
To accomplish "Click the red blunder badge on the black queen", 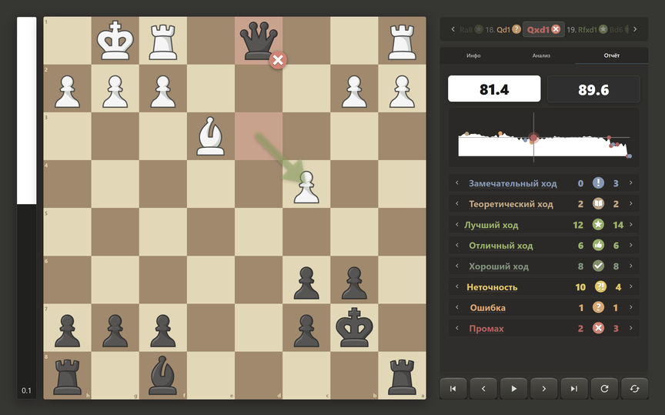I will click(x=278, y=60).
